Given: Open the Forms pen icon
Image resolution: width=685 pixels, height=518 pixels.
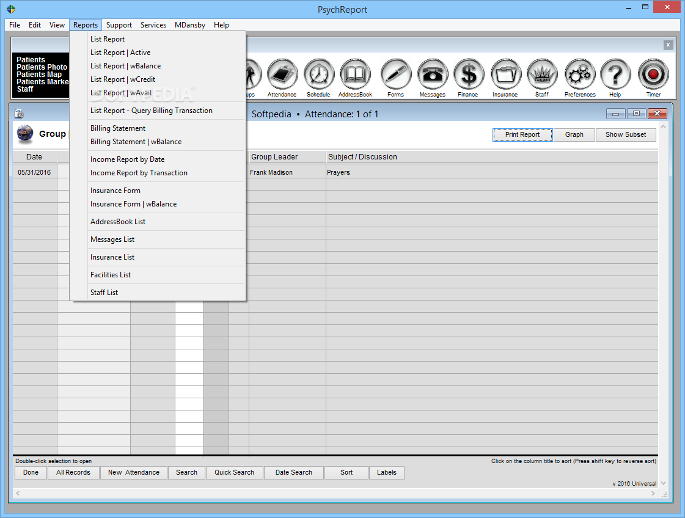Looking at the screenshot, I should point(396,75).
